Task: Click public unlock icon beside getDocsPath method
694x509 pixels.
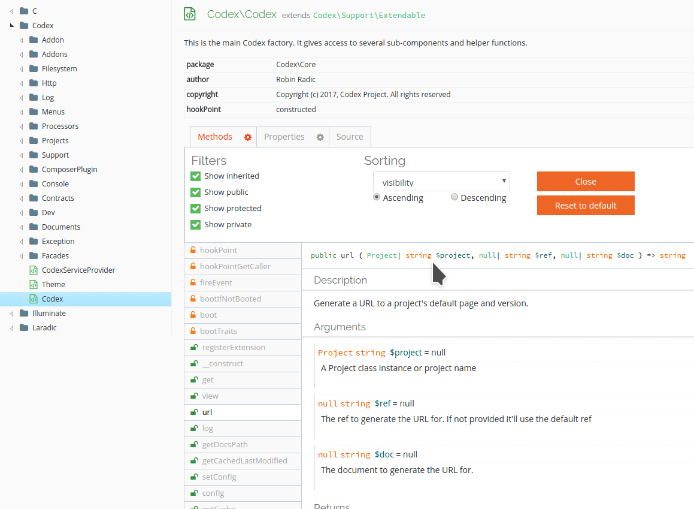Action: tap(194, 444)
